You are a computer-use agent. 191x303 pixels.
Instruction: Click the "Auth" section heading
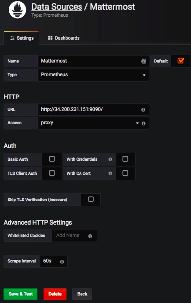[10, 146]
